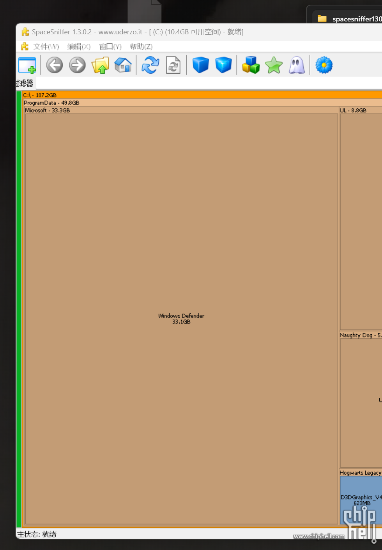
Task: Select the D3DGraphics_V4 623MB file block
Action: click(361, 500)
